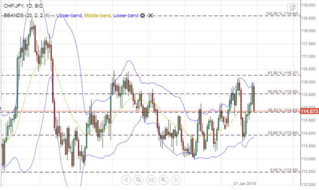Click the Upper band legend label

click(x=69, y=15)
